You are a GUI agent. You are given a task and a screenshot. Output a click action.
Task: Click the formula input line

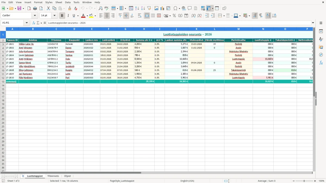coord(179,23)
